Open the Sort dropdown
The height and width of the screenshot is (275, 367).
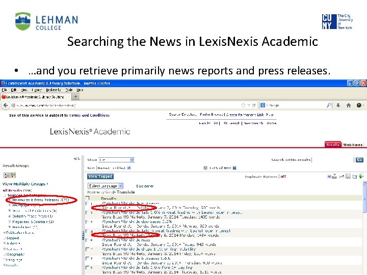click(x=114, y=168)
